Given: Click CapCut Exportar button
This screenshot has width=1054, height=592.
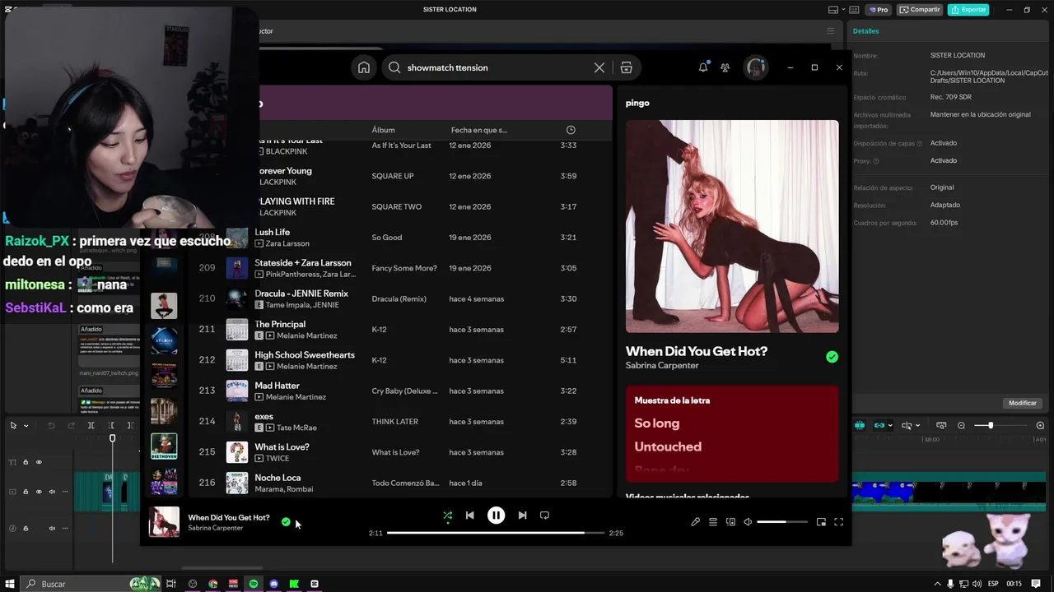Looking at the screenshot, I should (968, 10).
